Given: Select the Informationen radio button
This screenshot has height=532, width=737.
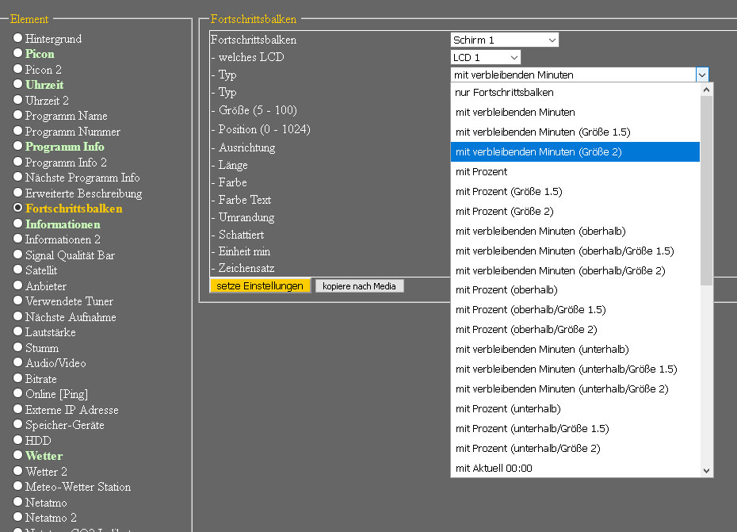Looking at the screenshot, I should click(18, 224).
